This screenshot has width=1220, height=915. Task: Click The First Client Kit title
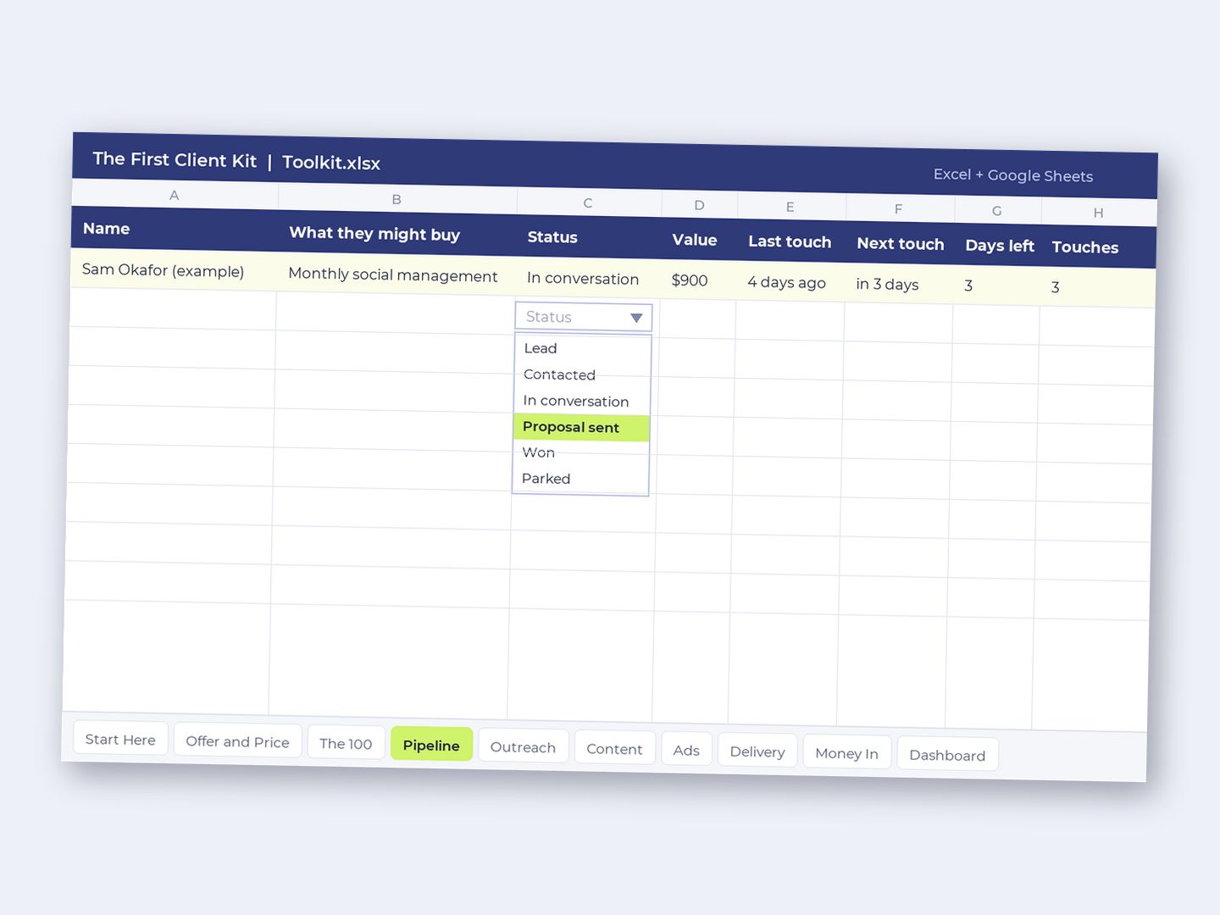[175, 159]
